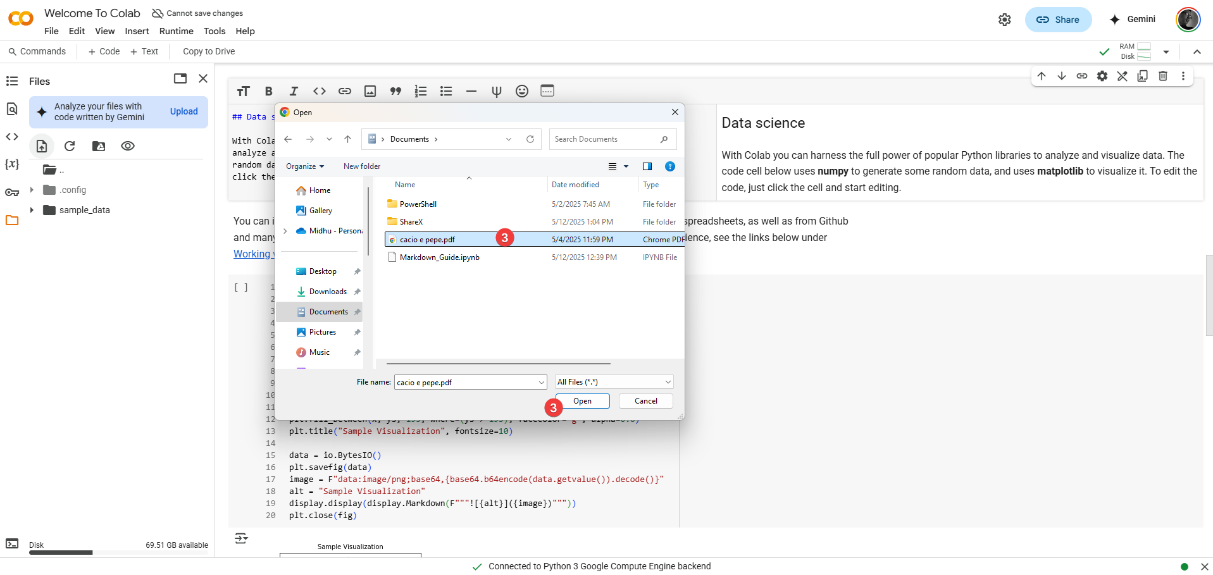This screenshot has width=1213, height=575.
Task: Open the Runtime menu
Action: coord(177,31)
